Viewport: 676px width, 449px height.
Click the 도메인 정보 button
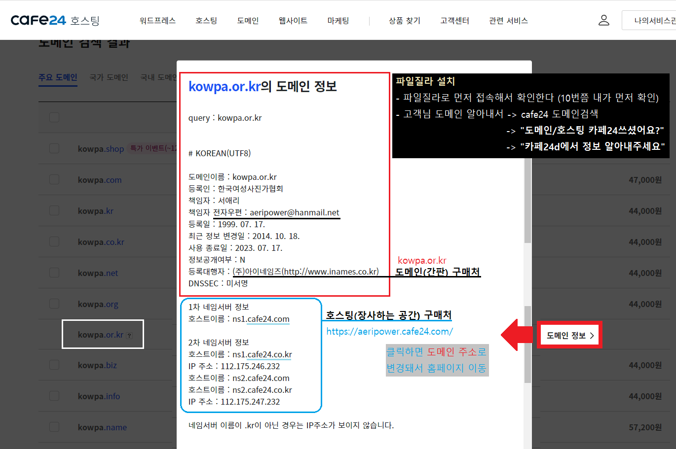tap(570, 336)
